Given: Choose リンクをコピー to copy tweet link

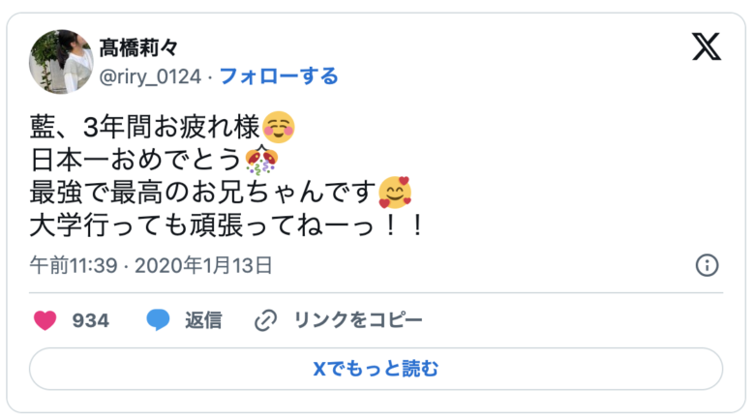Looking at the screenshot, I should 358,319.
